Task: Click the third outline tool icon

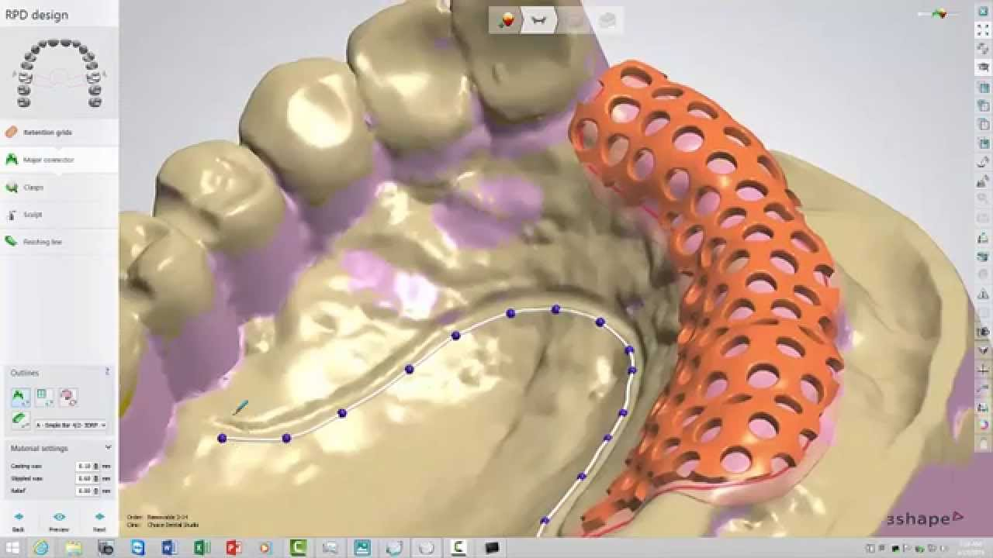Action: point(67,397)
